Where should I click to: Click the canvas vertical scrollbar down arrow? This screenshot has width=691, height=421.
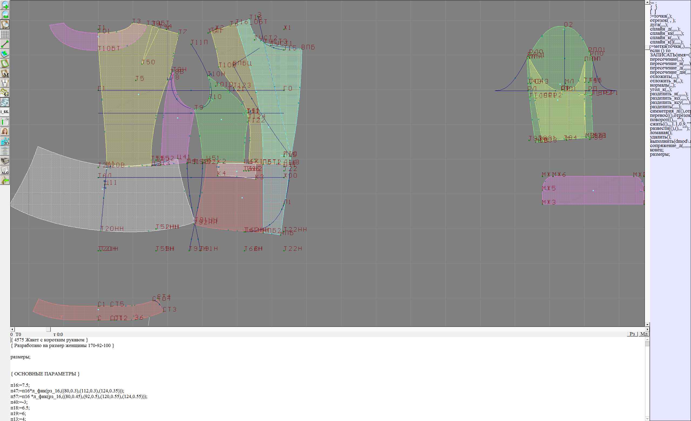647,324
